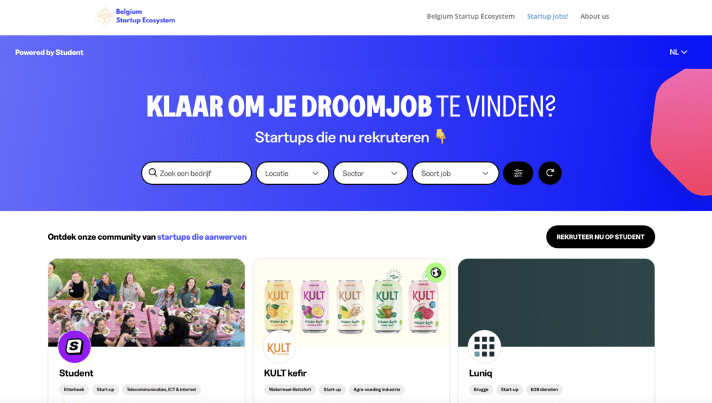Click the KULT round logo avatar
This screenshot has height=403, width=712.
(x=280, y=347)
